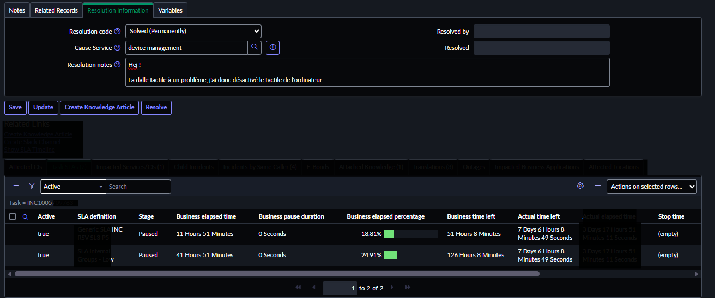Open the Variables tab
715x298 pixels.
[x=170, y=10]
